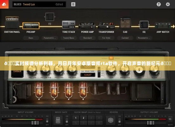Open the 'Standard' power amp dropdown
175x127 pixels.
(87, 38)
